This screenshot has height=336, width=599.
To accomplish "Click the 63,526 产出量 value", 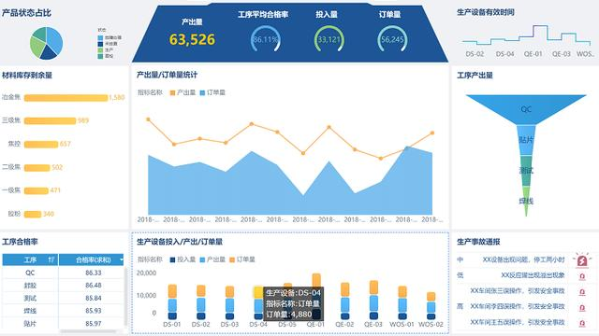I will click(x=192, y=39).
